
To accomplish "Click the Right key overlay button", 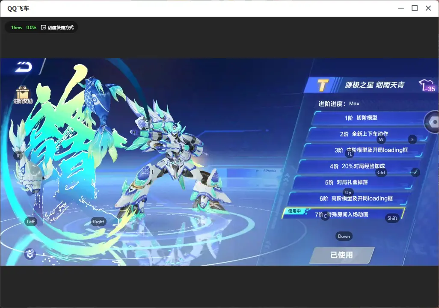I will tap(98, 222).
